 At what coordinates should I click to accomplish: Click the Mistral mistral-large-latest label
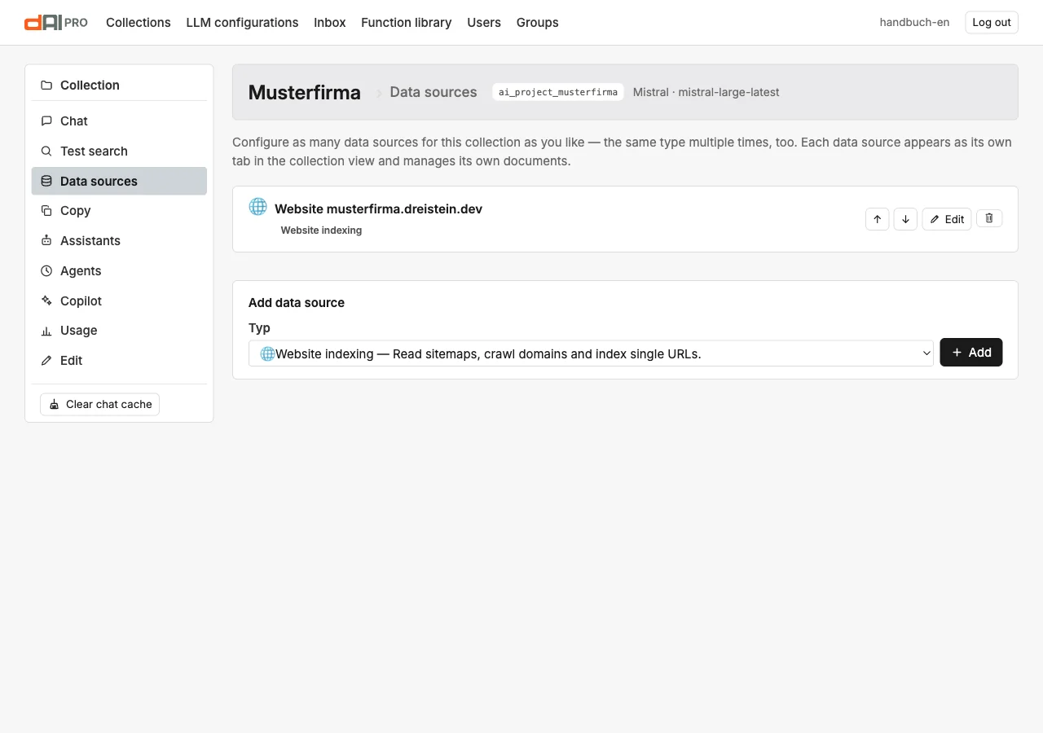tap(706, 92)
